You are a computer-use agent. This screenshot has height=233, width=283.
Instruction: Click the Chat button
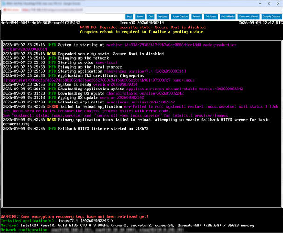[x=151, y=17]
